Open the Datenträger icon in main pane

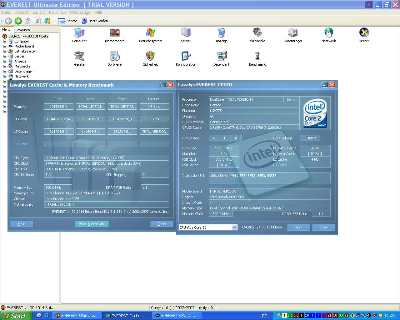[293, 35]
